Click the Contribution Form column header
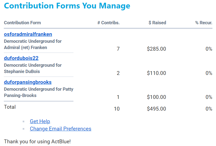 (x=22, y=23)
